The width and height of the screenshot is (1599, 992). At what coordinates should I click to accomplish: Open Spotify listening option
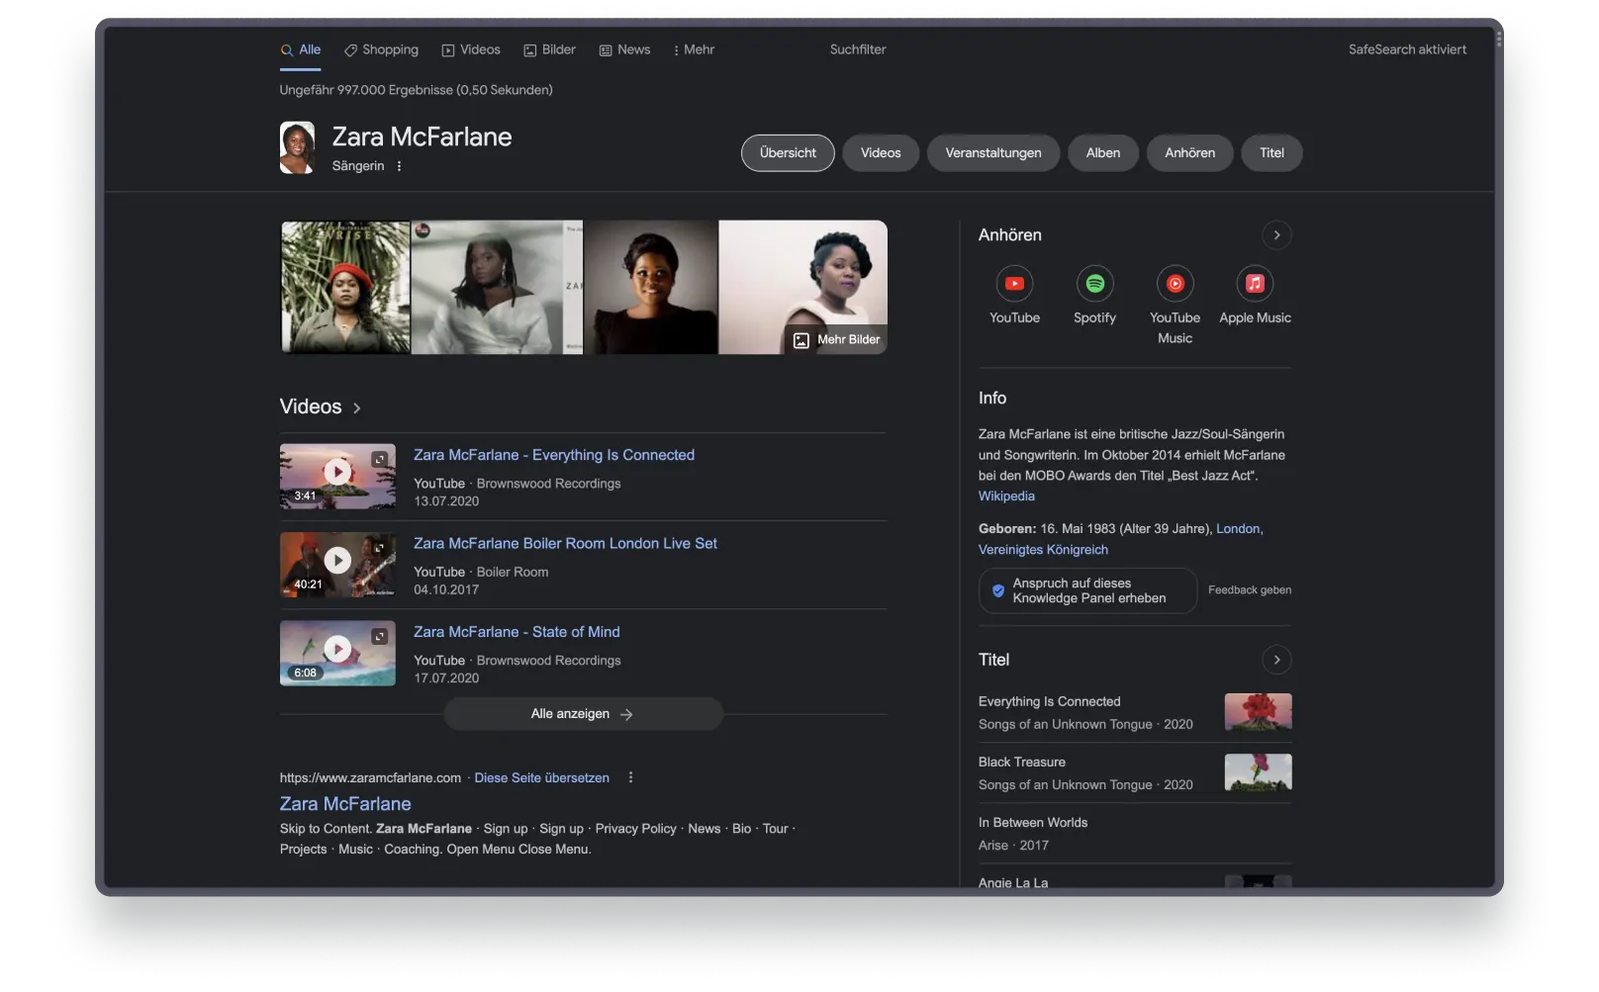[x=1094, y=296]
